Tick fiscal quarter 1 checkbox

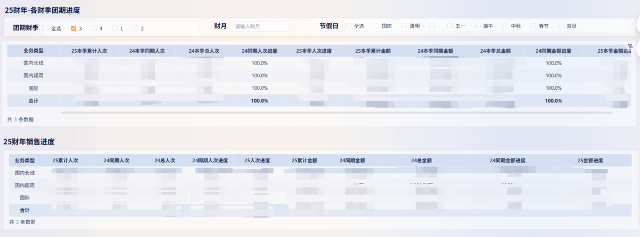point(115,28)
